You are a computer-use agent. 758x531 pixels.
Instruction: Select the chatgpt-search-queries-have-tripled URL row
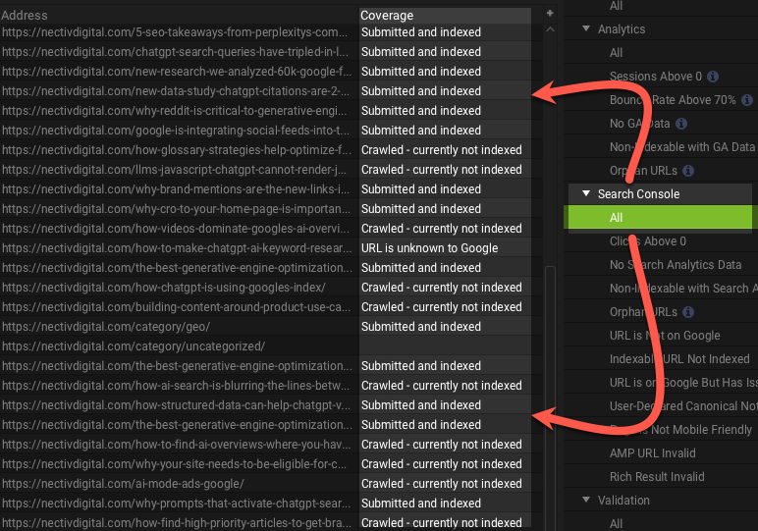point(175,52)
